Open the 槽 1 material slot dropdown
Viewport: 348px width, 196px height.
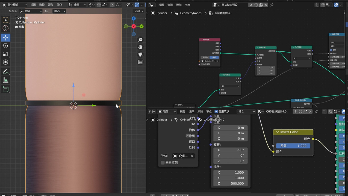[246, 112]
